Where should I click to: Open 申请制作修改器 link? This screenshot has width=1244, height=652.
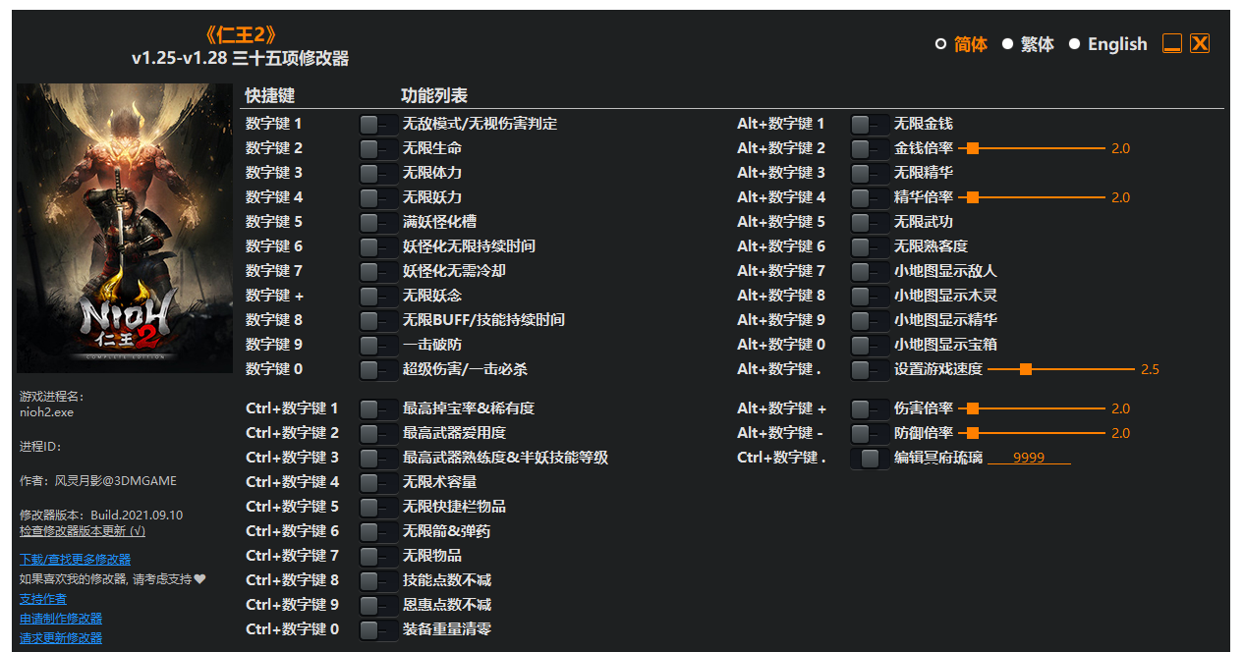click(x=61, y=619)
